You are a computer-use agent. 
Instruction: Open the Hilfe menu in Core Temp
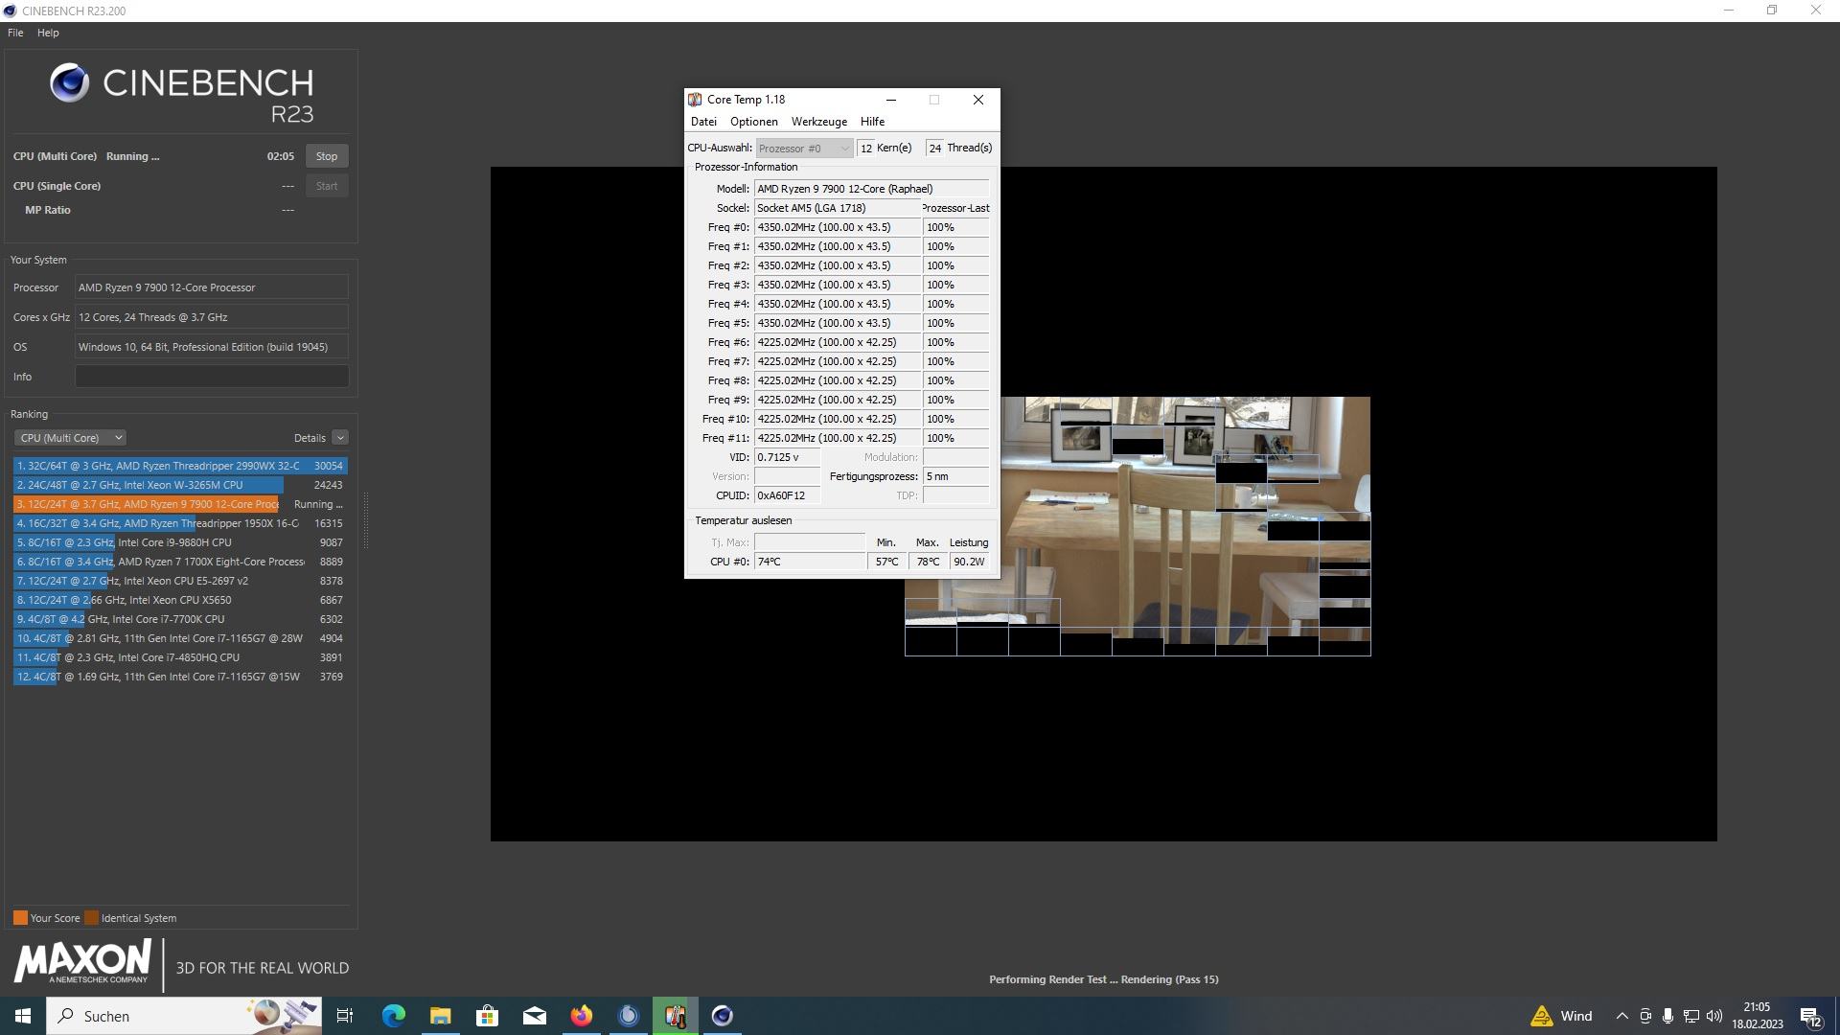[872, 122]
